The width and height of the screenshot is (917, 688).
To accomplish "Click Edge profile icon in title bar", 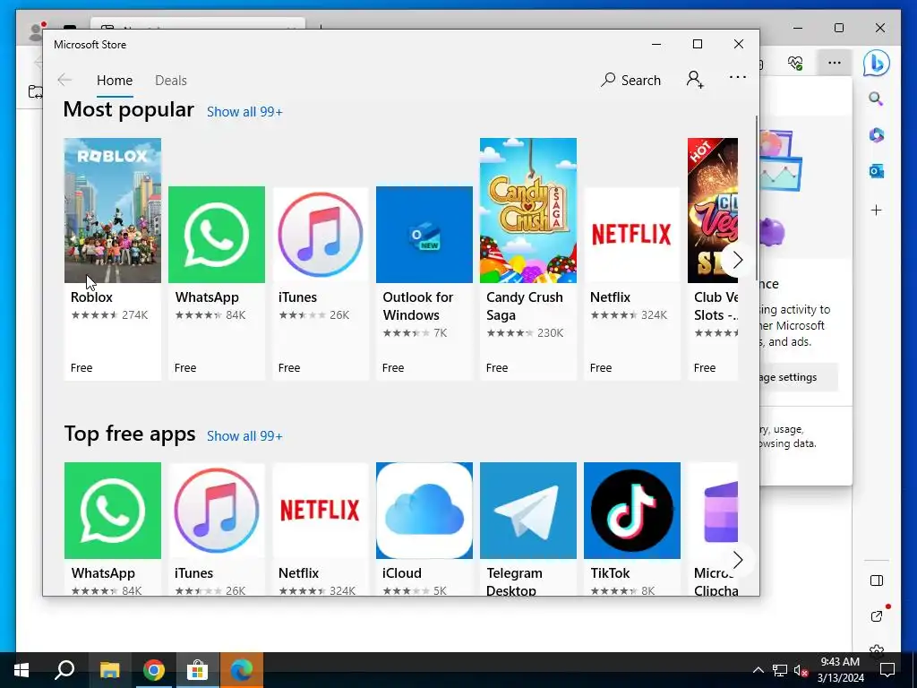I will coord(37,32).
